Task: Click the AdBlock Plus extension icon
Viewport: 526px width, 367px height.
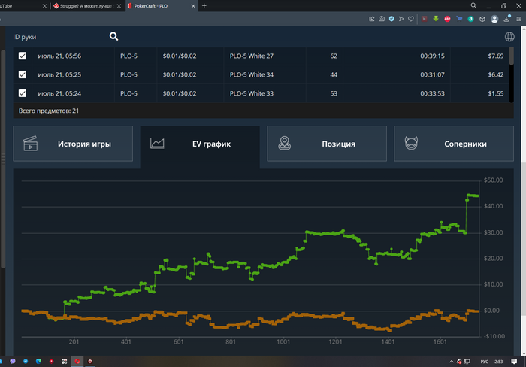Action: click(446, 18)
